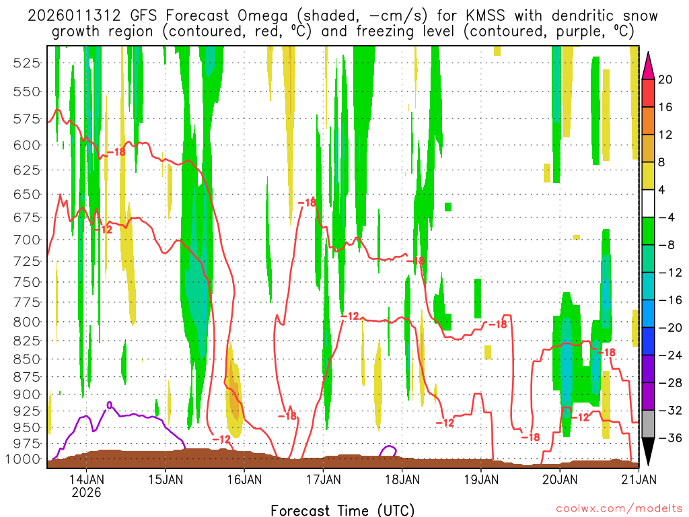
Task: Click the 950 pressure level label
Action: (x=26, y=427)
